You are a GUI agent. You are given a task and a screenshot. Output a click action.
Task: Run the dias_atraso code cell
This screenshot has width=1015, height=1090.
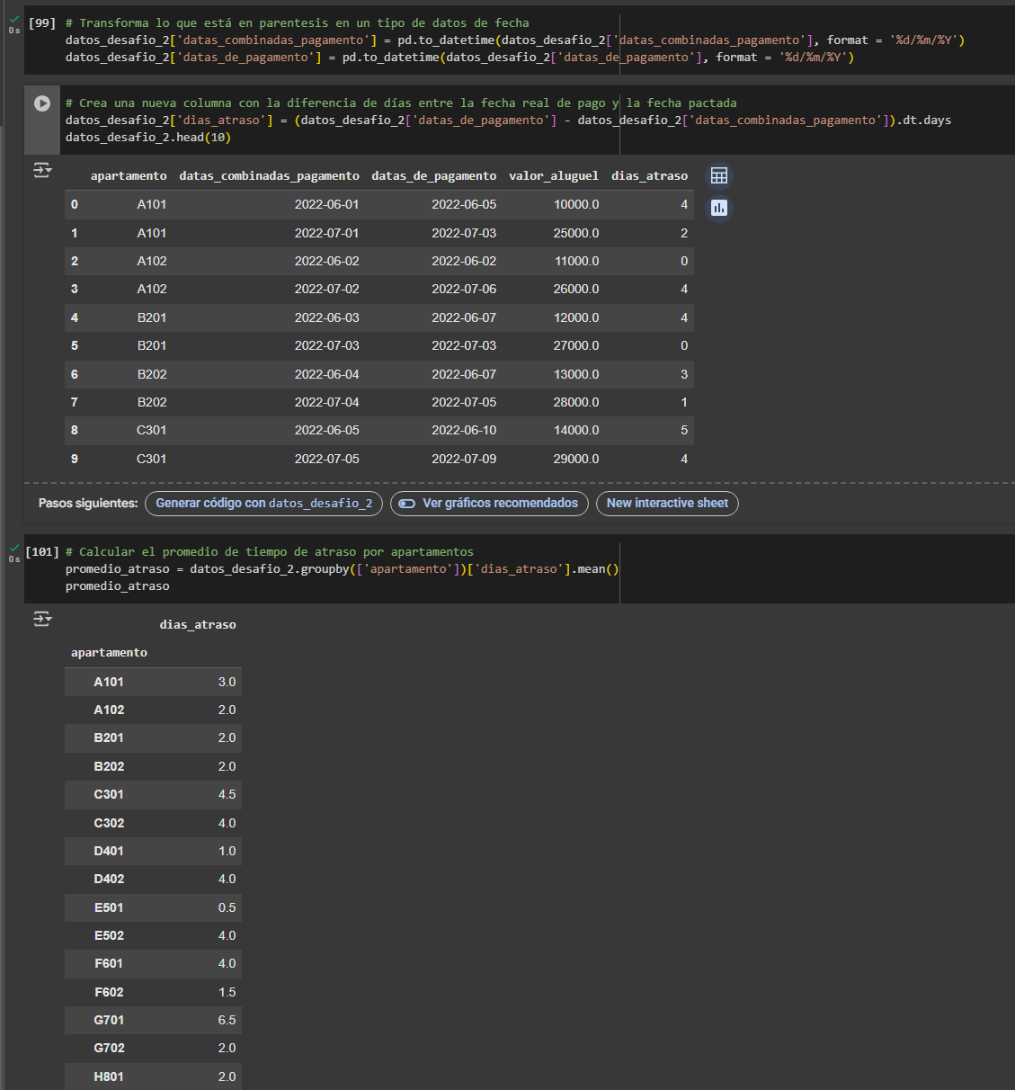pos(42,103)
